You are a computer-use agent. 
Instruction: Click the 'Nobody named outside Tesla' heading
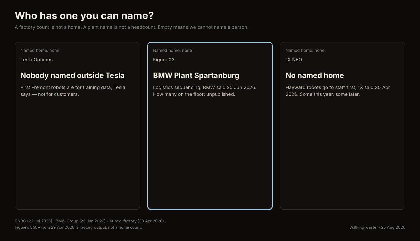point(72,75)
